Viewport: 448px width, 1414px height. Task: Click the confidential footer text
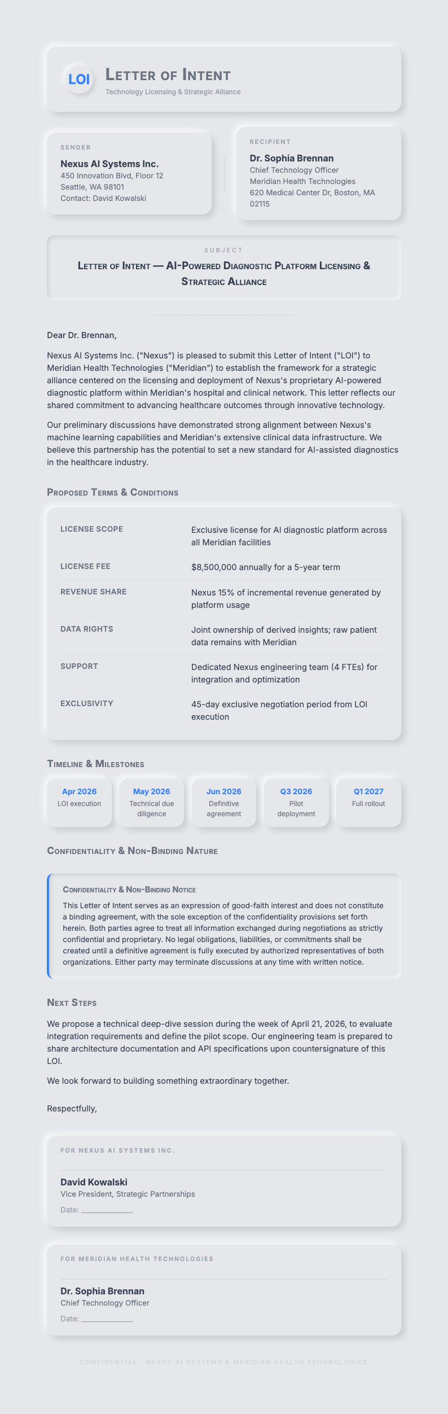coord(224,1362)
